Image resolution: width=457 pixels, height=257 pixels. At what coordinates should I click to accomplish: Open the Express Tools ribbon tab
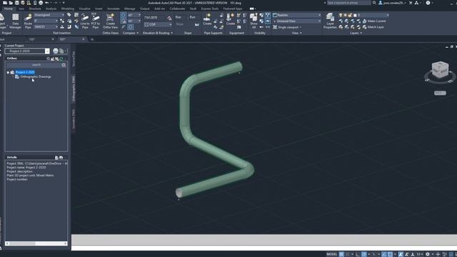(209, 9)
